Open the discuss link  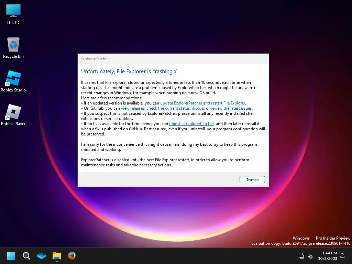198,108
